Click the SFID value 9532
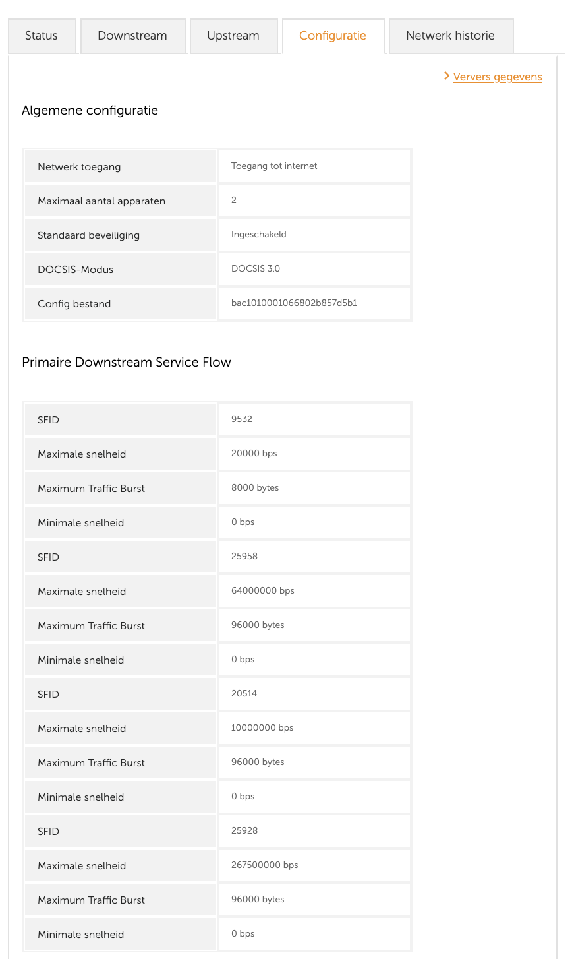Screen dimensions: 572x959 pos(242,419)
